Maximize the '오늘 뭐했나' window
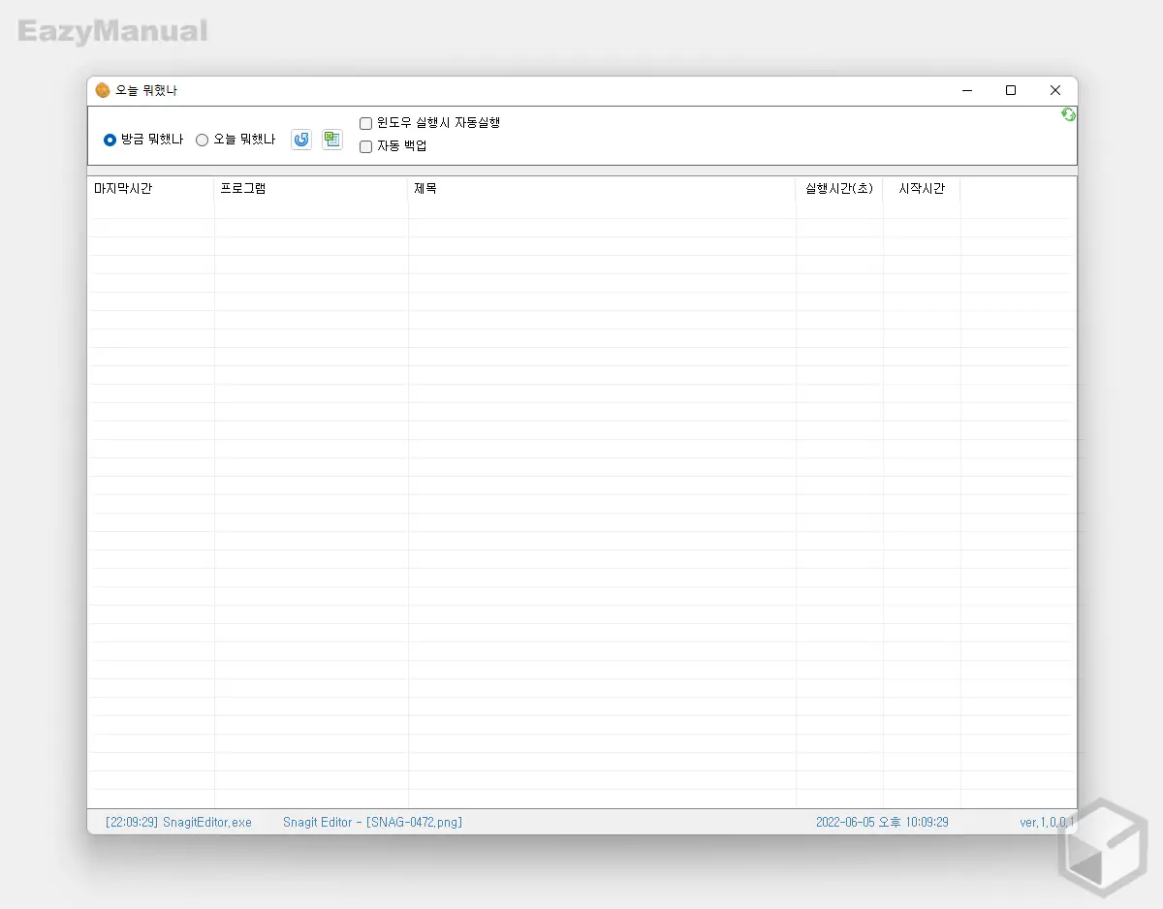 tap(1011, 90)
